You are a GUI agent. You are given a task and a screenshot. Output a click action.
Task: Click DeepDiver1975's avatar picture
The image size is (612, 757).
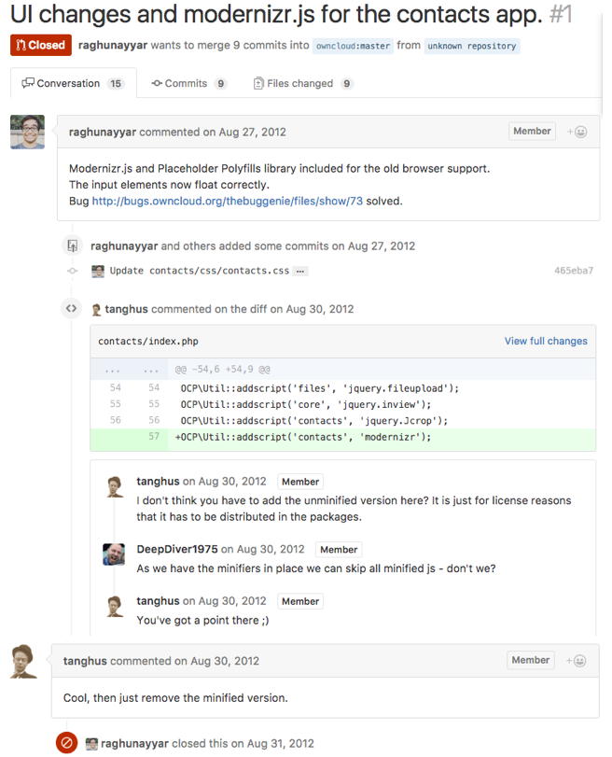[114, 554]
